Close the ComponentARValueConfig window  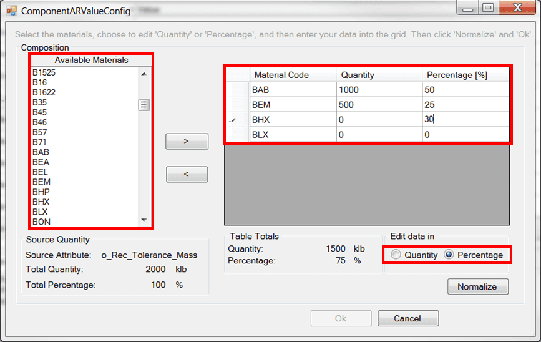click(x=517, y=7)
